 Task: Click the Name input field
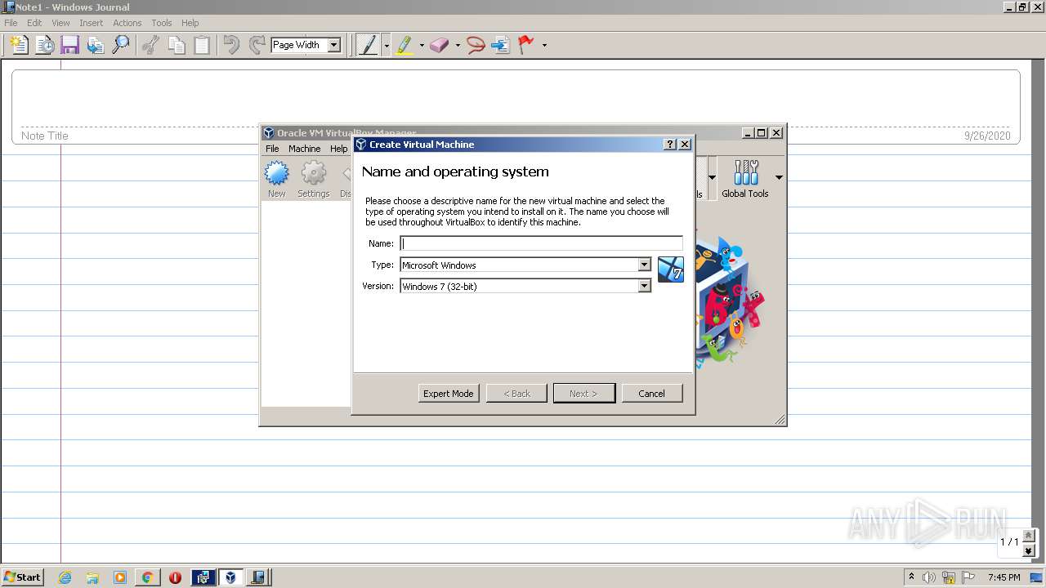tap(541, 243)
